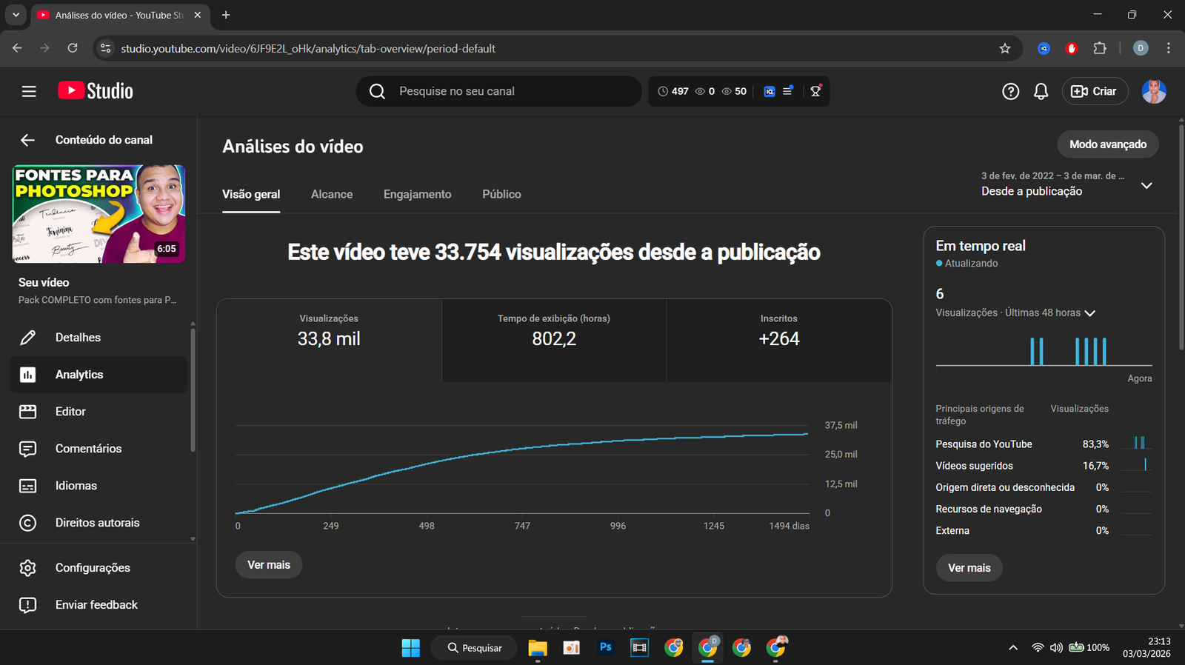
Task: Open the notifications bell
Action: pos(1041,91)
